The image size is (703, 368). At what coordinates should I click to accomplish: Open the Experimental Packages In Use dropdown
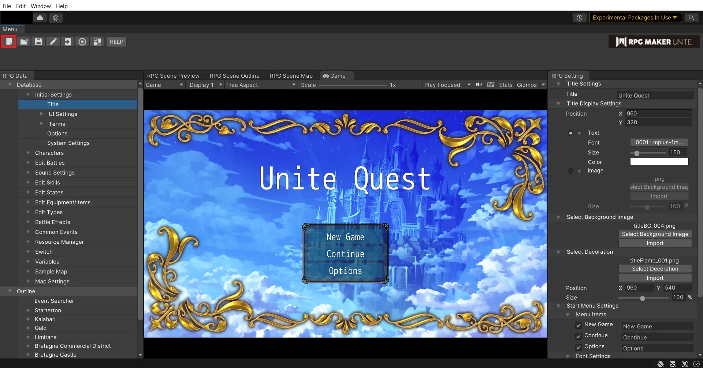[x=635, y=18]
